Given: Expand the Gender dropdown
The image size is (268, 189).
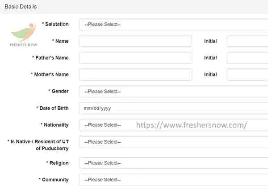Looking at the screenshot, I should pos(173,91).
